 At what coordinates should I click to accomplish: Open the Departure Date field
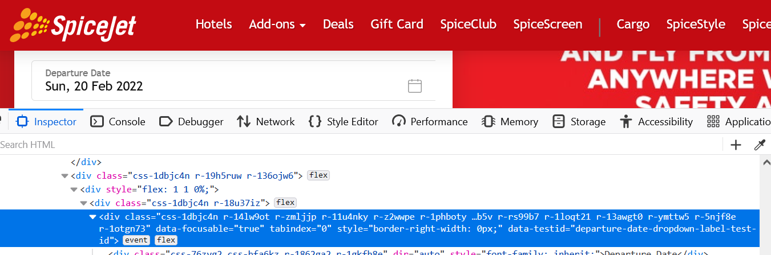[x=233, y=80]
